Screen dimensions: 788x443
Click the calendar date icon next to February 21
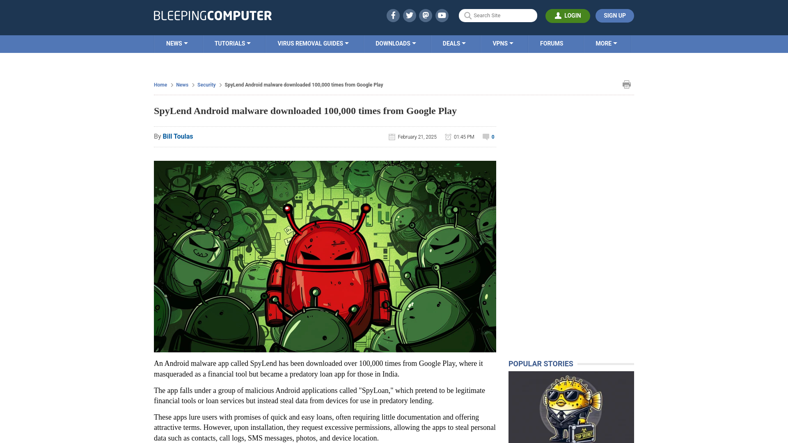coord(391,137)
